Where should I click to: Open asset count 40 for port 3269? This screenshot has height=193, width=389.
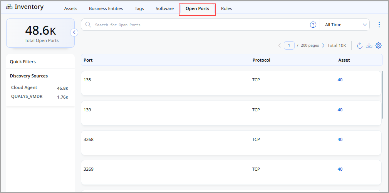point(340,169)
